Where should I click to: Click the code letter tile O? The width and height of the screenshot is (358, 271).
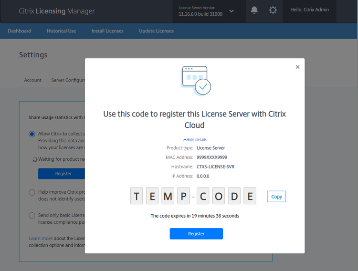click(x=219, y=196)
